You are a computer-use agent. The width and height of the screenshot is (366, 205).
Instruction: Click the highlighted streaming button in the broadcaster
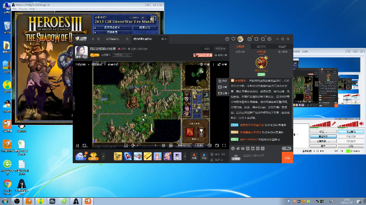pos(350,132)
